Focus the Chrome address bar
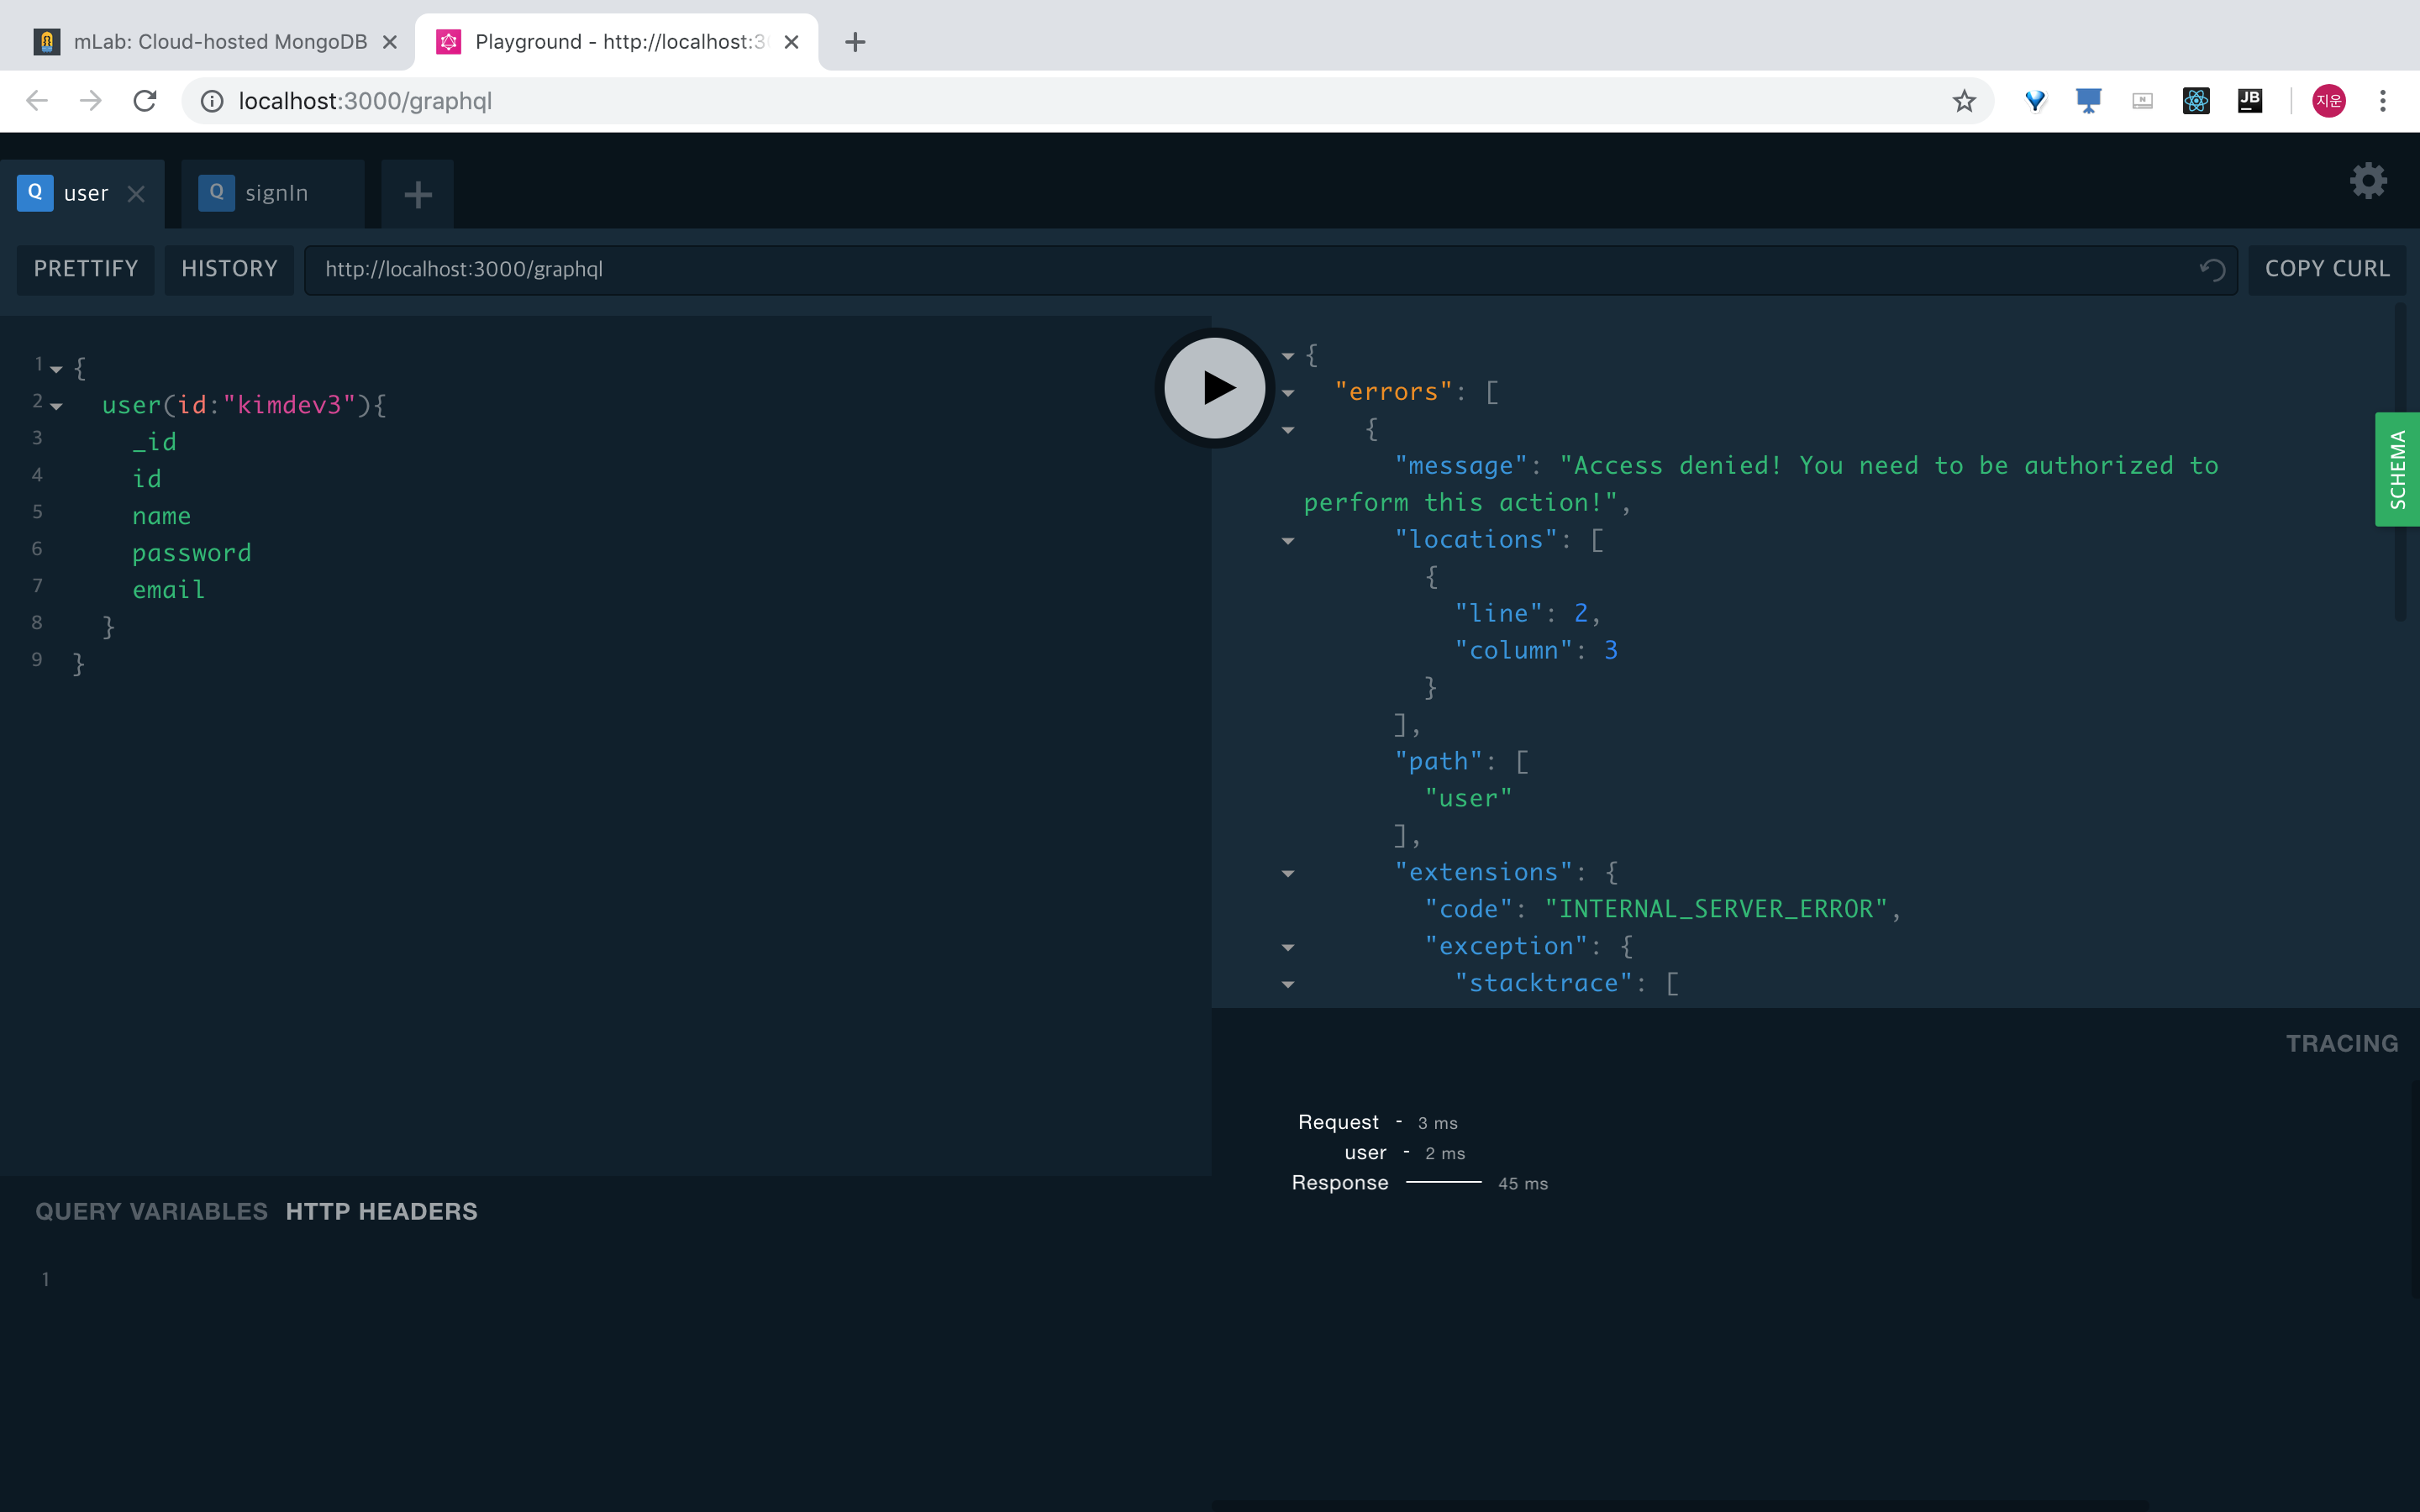Image resolution: width=2420 pixels, height=1512 pixels. coord(1088,101)
